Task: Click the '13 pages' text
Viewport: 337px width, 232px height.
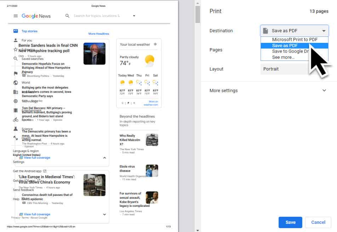Action: pyautogui.click(x=319, y=11)
